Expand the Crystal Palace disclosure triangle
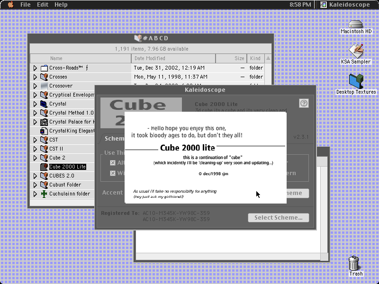Viewport: 379px width, 284px height. [35, 122]
